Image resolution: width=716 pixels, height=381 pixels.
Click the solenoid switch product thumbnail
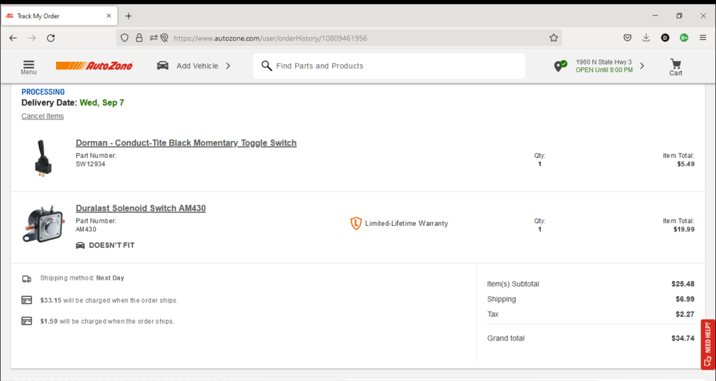(42, 224)
